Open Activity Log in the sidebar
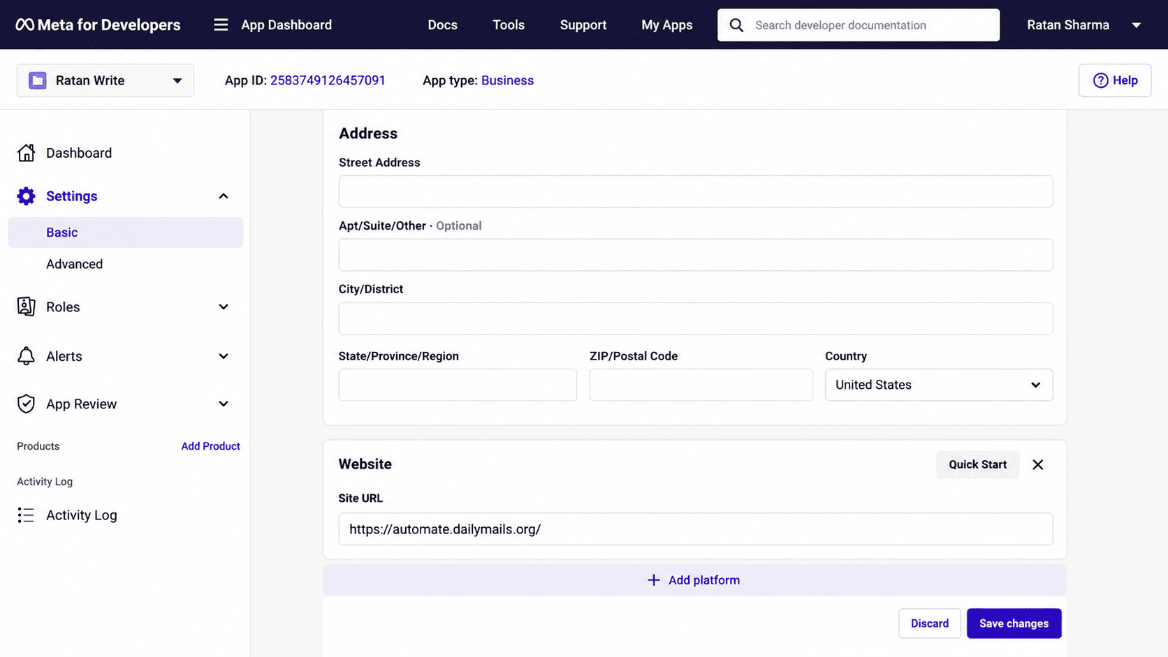 click(82, 515)
